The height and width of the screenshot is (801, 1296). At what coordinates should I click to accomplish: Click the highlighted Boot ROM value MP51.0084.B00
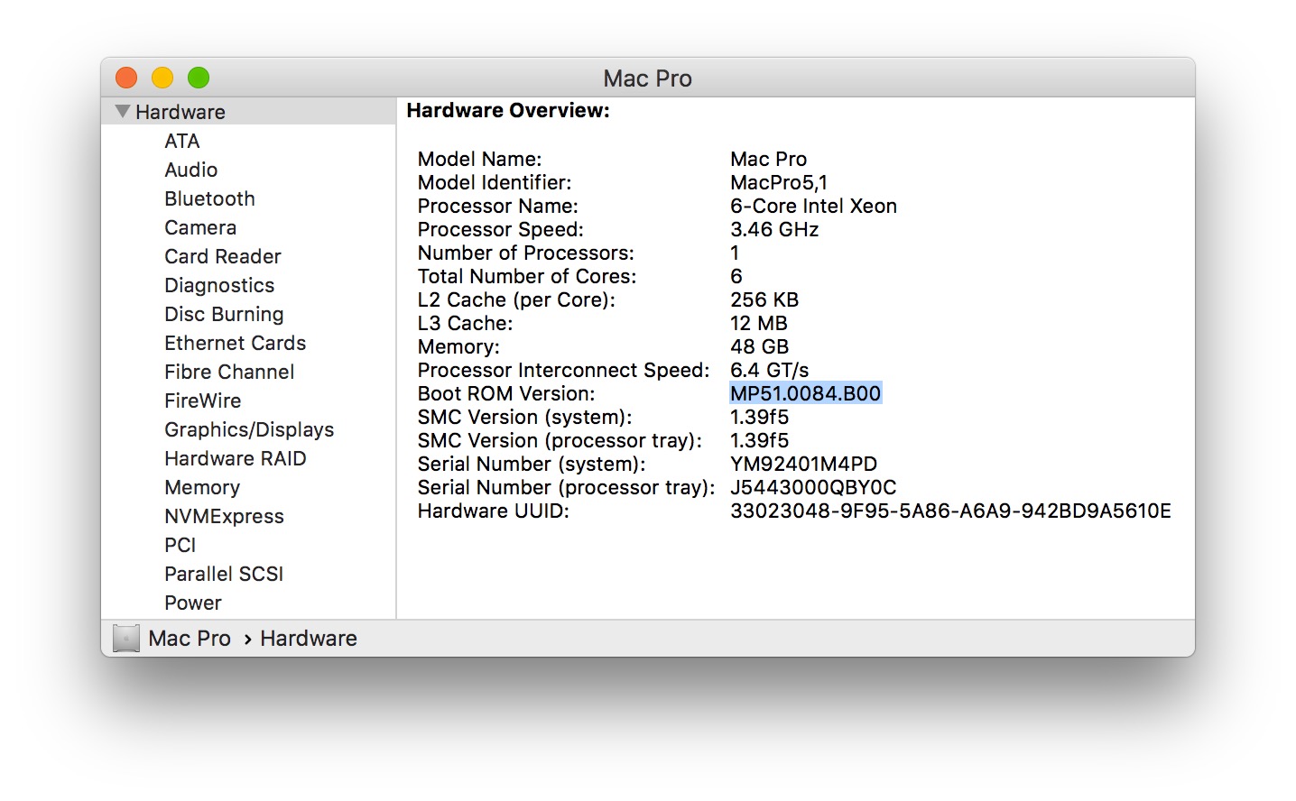pyautogui.click(x=805, y=393)
